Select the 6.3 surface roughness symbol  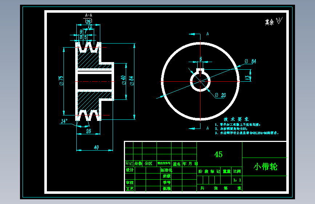point(279,20)
